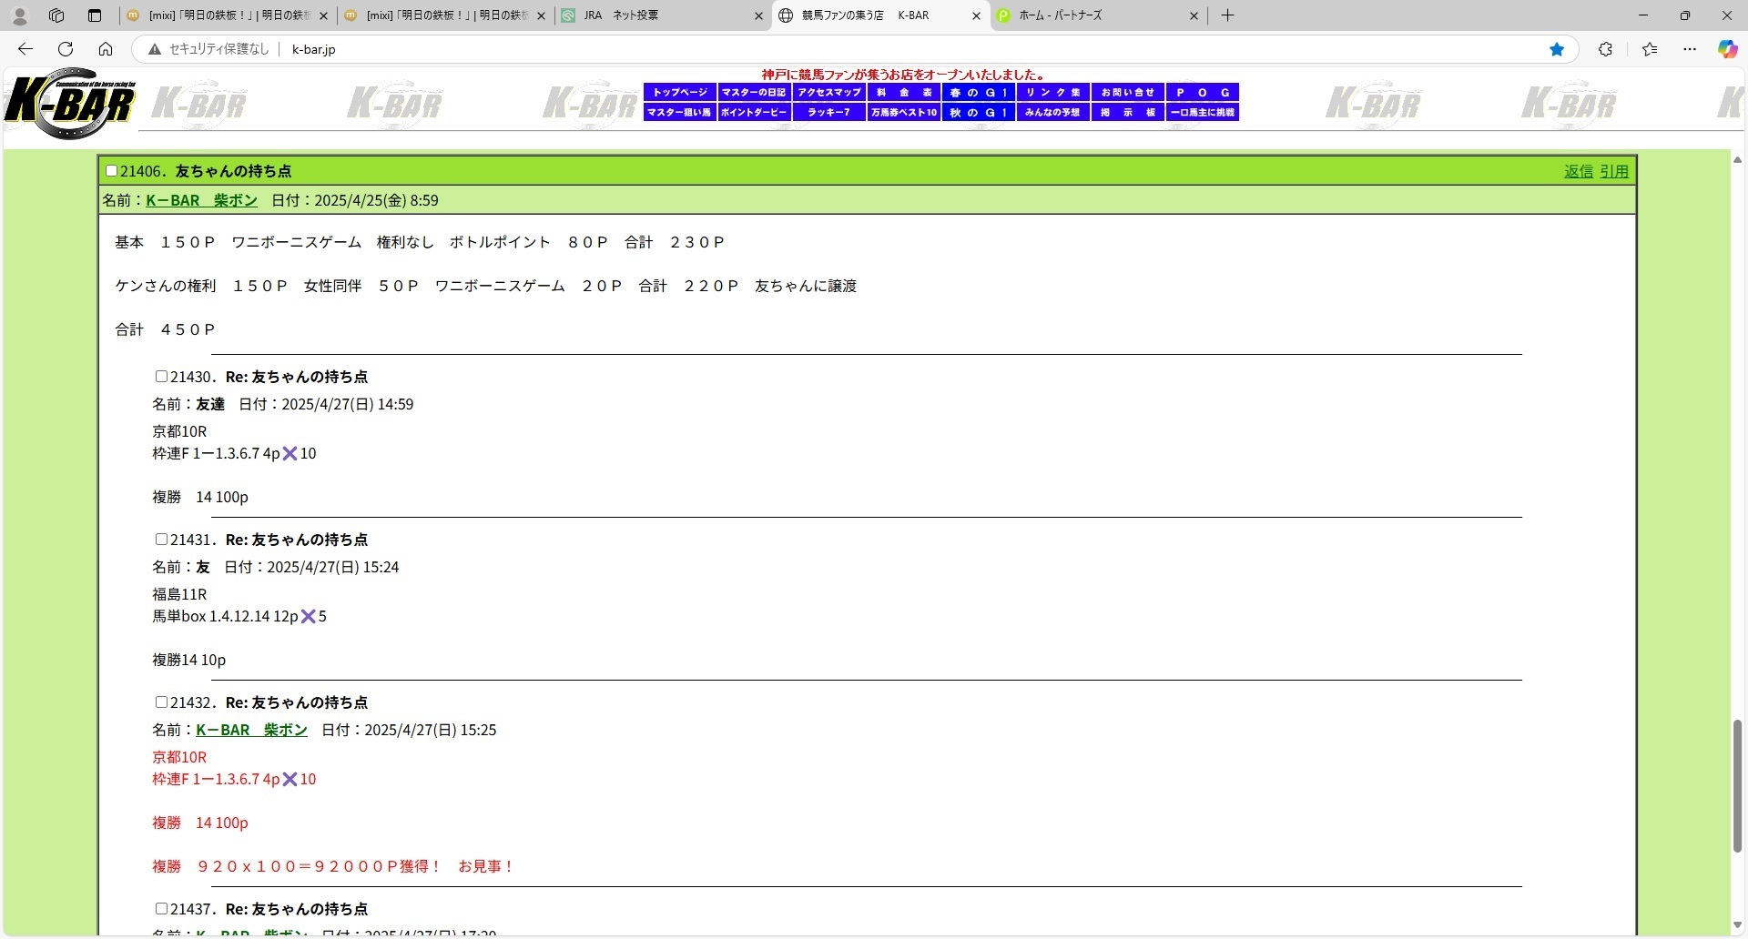
Task: Open the みんなの予想 menu button
Action: (1052, 112)
